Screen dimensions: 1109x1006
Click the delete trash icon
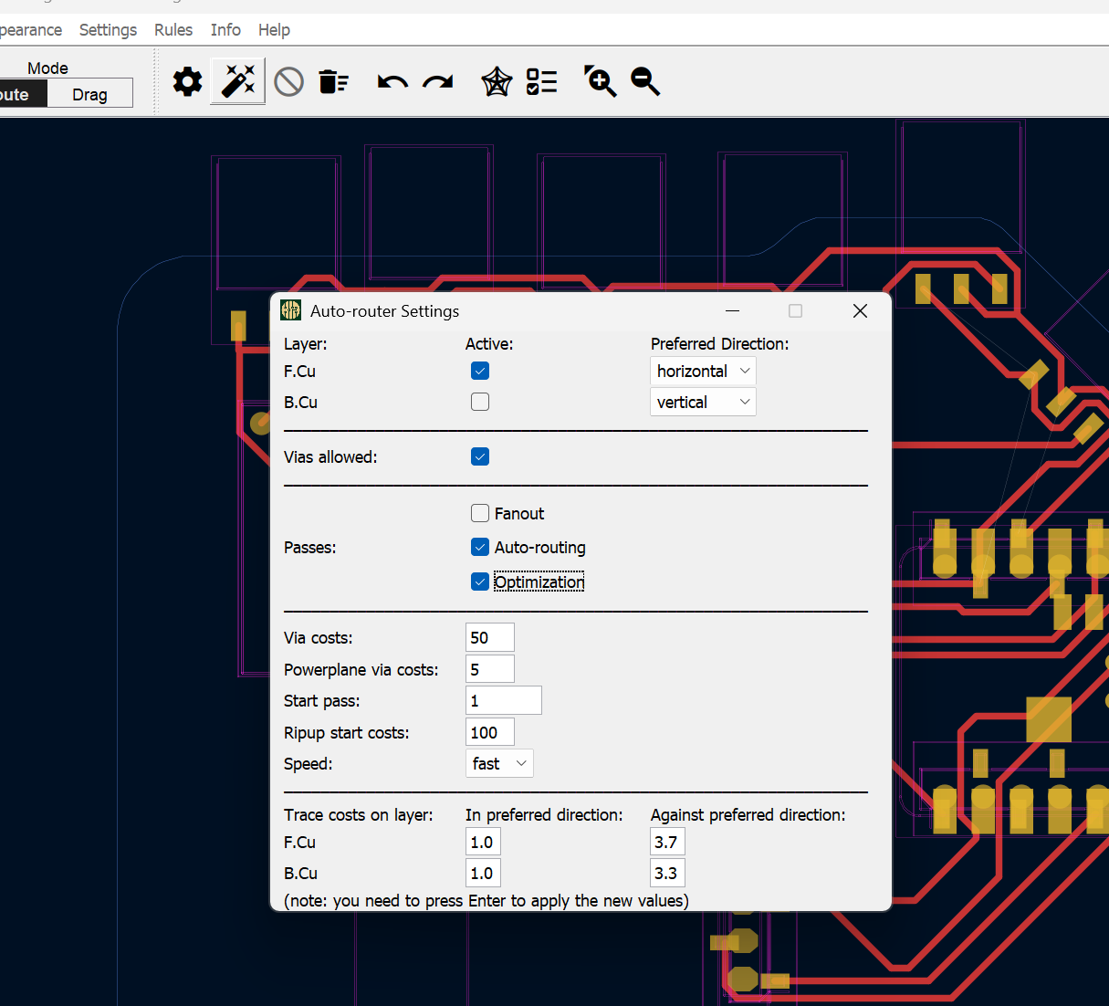333,81
